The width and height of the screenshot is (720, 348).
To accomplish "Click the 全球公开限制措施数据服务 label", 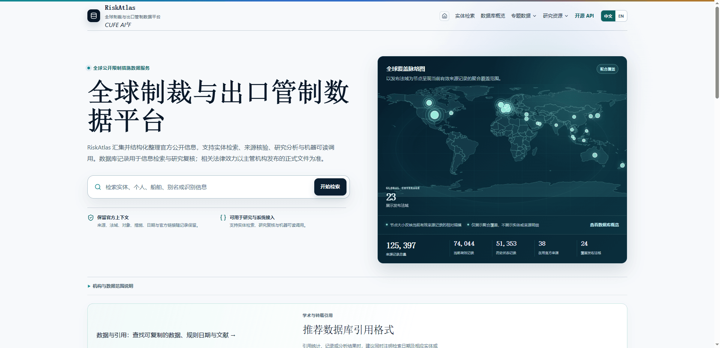I will pyautogui.click(x=121, y=68).
